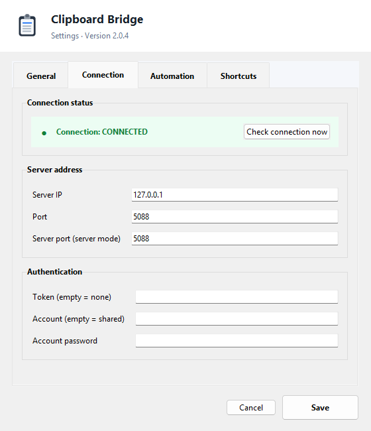Click the 'Server address' group heading
Viewport: 371px width, 431px height.
[54, 170]
